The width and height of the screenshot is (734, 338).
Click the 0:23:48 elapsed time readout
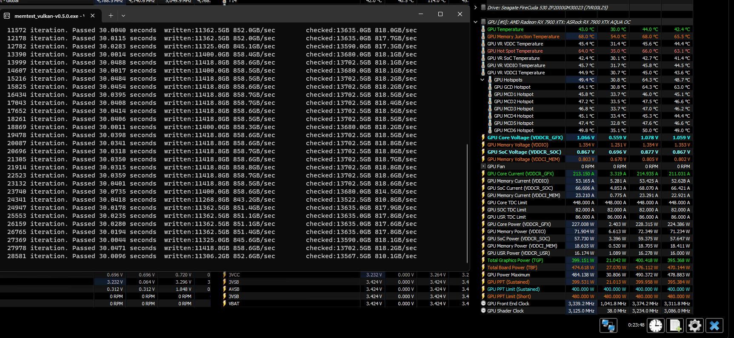pos(636,325)
